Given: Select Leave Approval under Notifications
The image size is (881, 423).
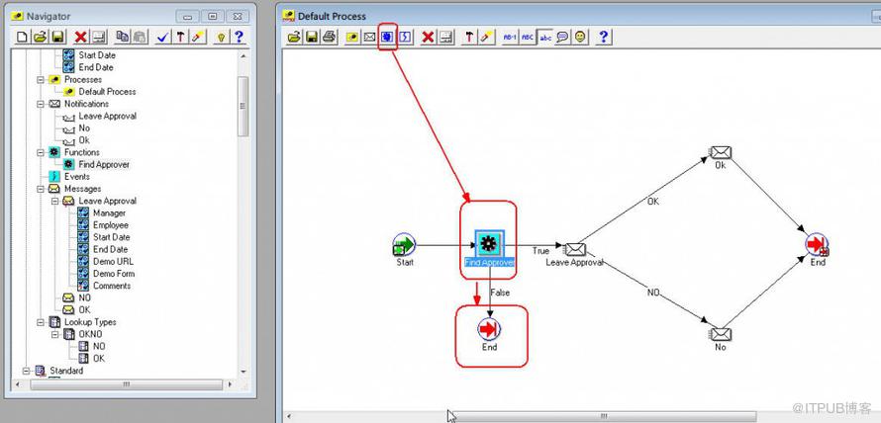Looking at the screenshot, I should pyautogui.click(x=107, y=117).
